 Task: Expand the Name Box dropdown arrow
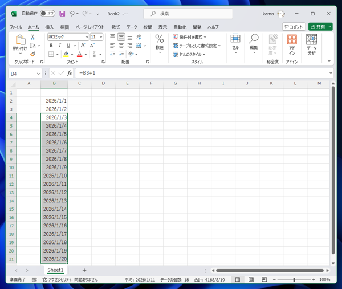(x=39, y=74)
